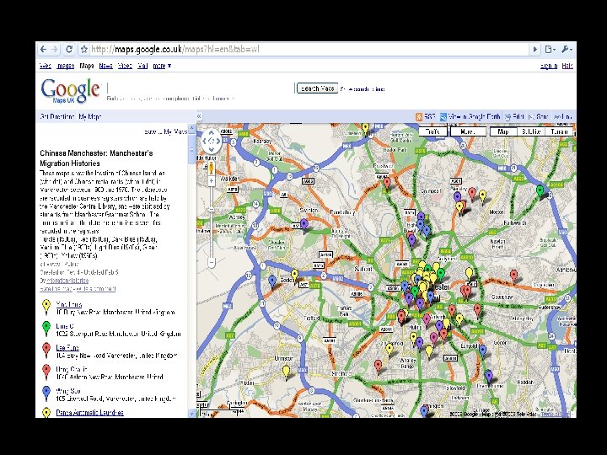
Task: Click sidebar scrollbar up arrow
Action: (x=191, y=128)
